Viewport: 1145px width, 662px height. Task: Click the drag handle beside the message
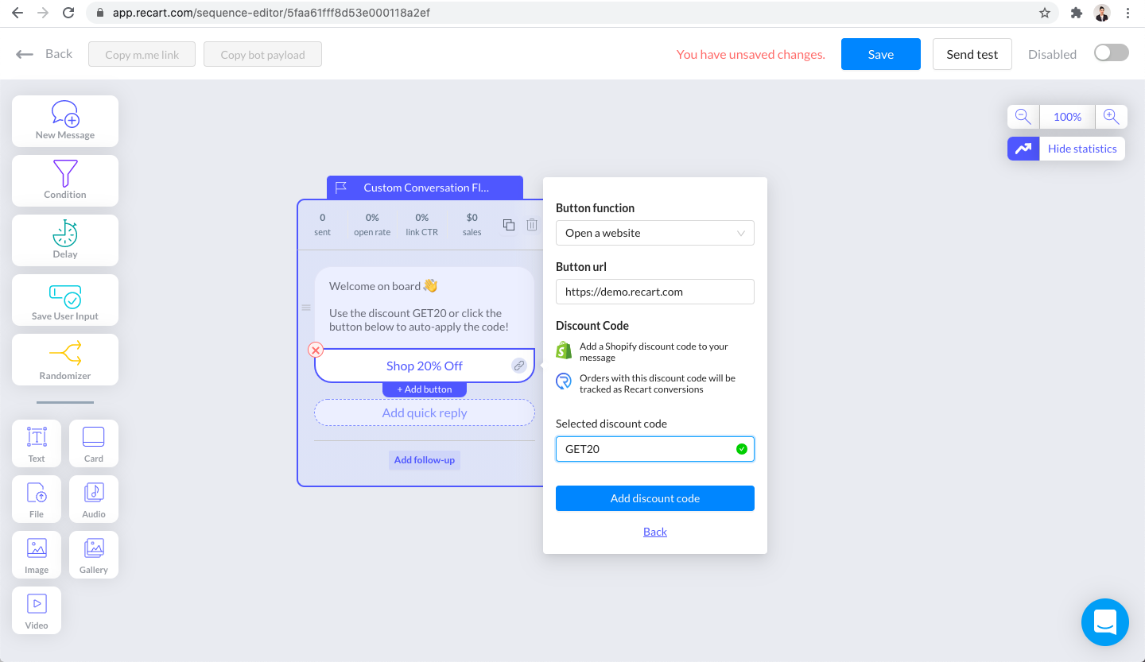[306, 308]
